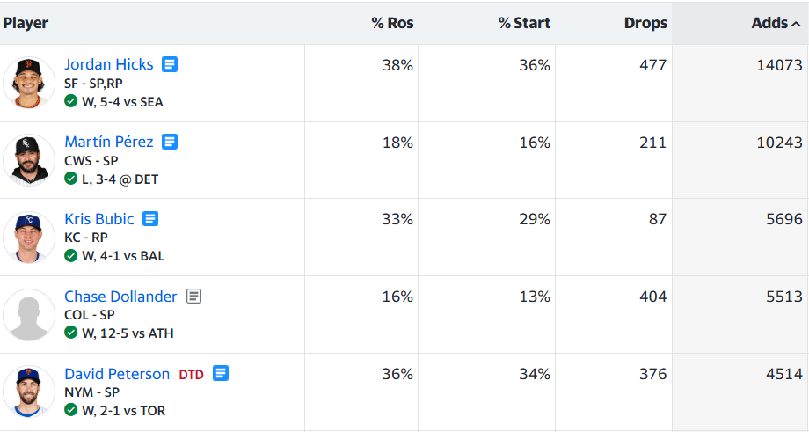Sort table by % Ros column
This screenshot has height=432, width=809.
click(x=393, y=23)
